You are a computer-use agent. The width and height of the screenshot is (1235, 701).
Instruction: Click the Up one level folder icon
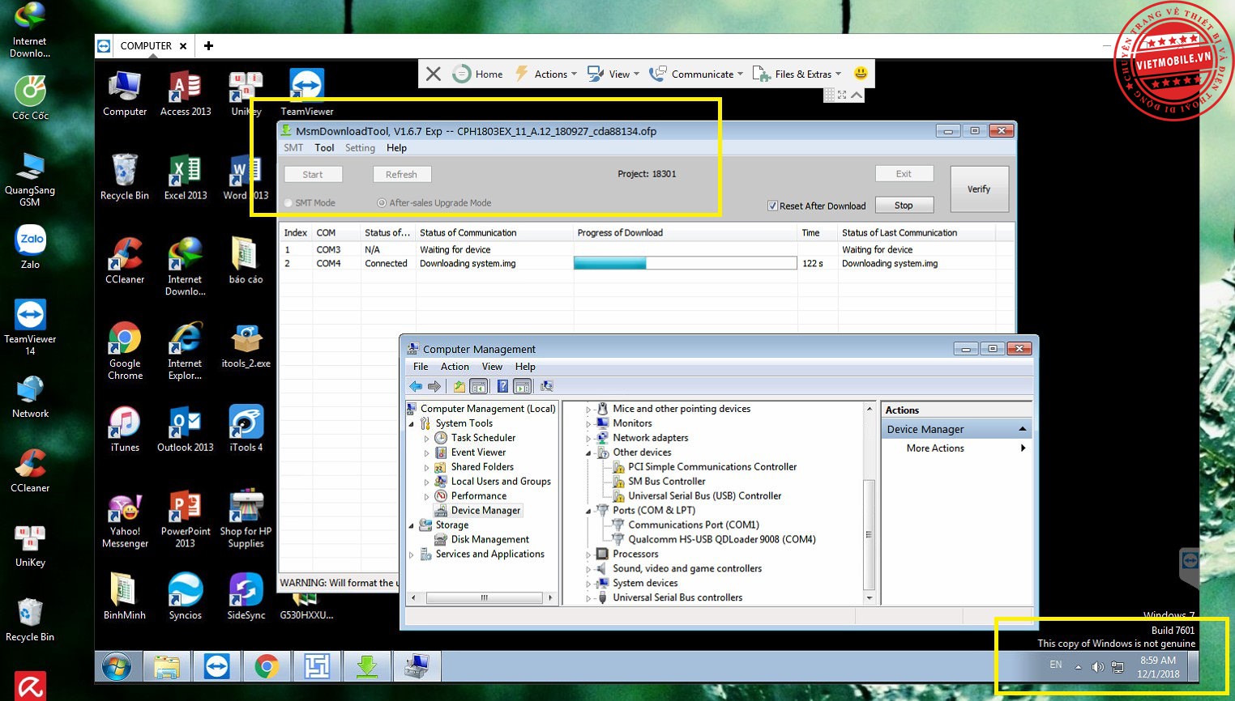(x=459, y=387)
